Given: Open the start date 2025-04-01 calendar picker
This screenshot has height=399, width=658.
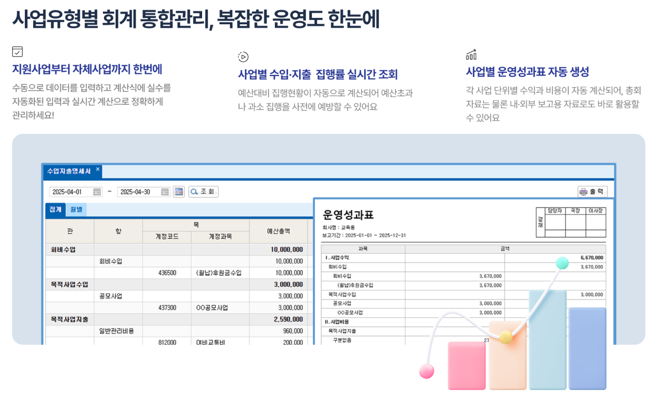Looking at the screenshot, I should tap(97, 192).
